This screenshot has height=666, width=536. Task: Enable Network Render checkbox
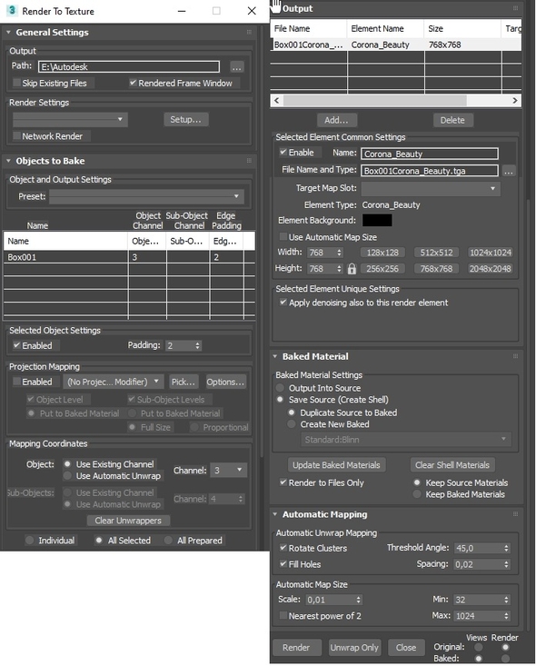pyautogui.click(x=17, y=136)
